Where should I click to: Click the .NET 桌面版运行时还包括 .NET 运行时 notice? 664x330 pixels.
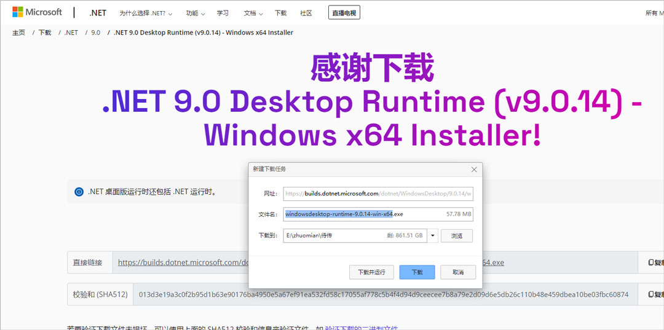(153, 192)
